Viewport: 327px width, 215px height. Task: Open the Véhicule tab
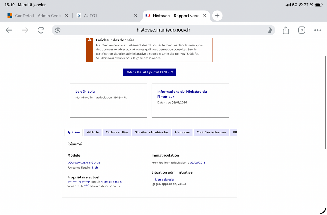click(x=93, y=132)
